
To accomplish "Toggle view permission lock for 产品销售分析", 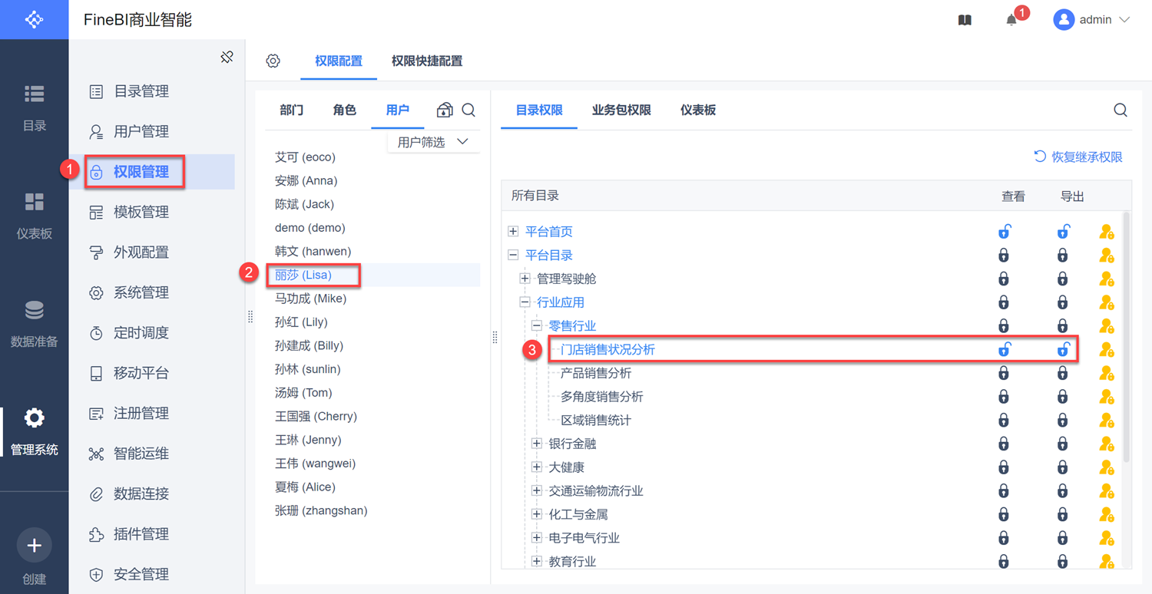I will click(1004, 374).
